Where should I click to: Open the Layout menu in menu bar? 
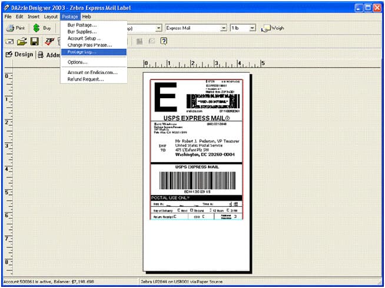pos(51,16)
